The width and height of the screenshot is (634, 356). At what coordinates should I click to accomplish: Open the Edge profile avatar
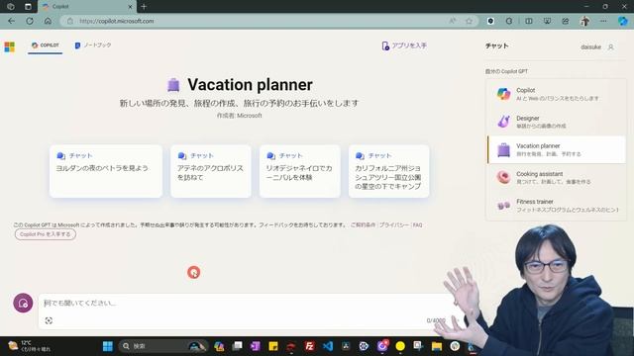pyautogui.click(x=584, y=21)
